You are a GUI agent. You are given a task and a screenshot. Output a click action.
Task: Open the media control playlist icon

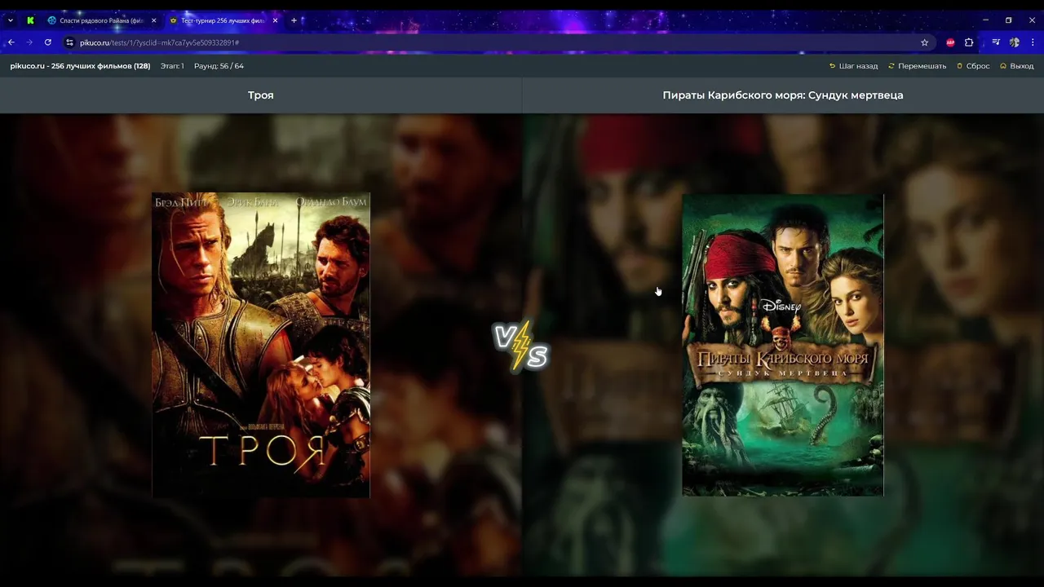(996, 42)
